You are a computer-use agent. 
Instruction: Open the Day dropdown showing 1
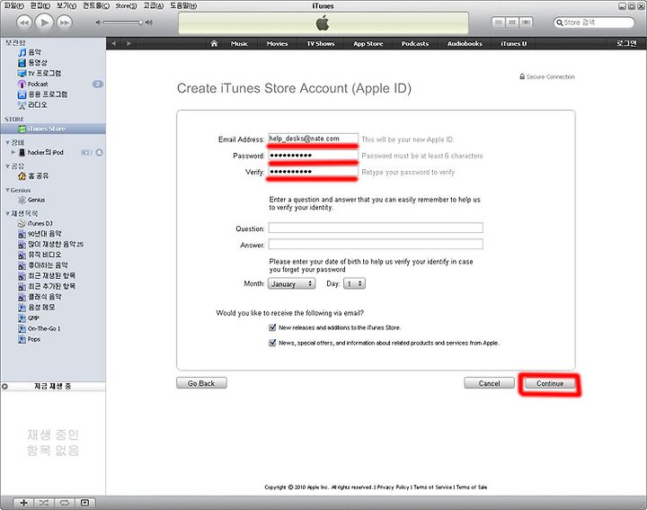[x=354, y=283]
